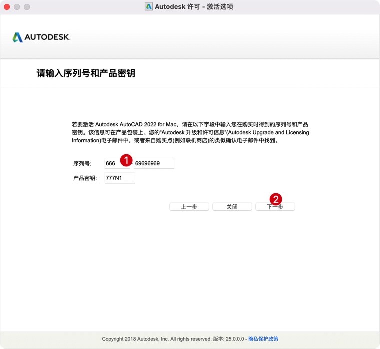Click the red number 2 marker badge
This screenshot has width=380, height=349.
pyautogui.click(x=276, y=199)
